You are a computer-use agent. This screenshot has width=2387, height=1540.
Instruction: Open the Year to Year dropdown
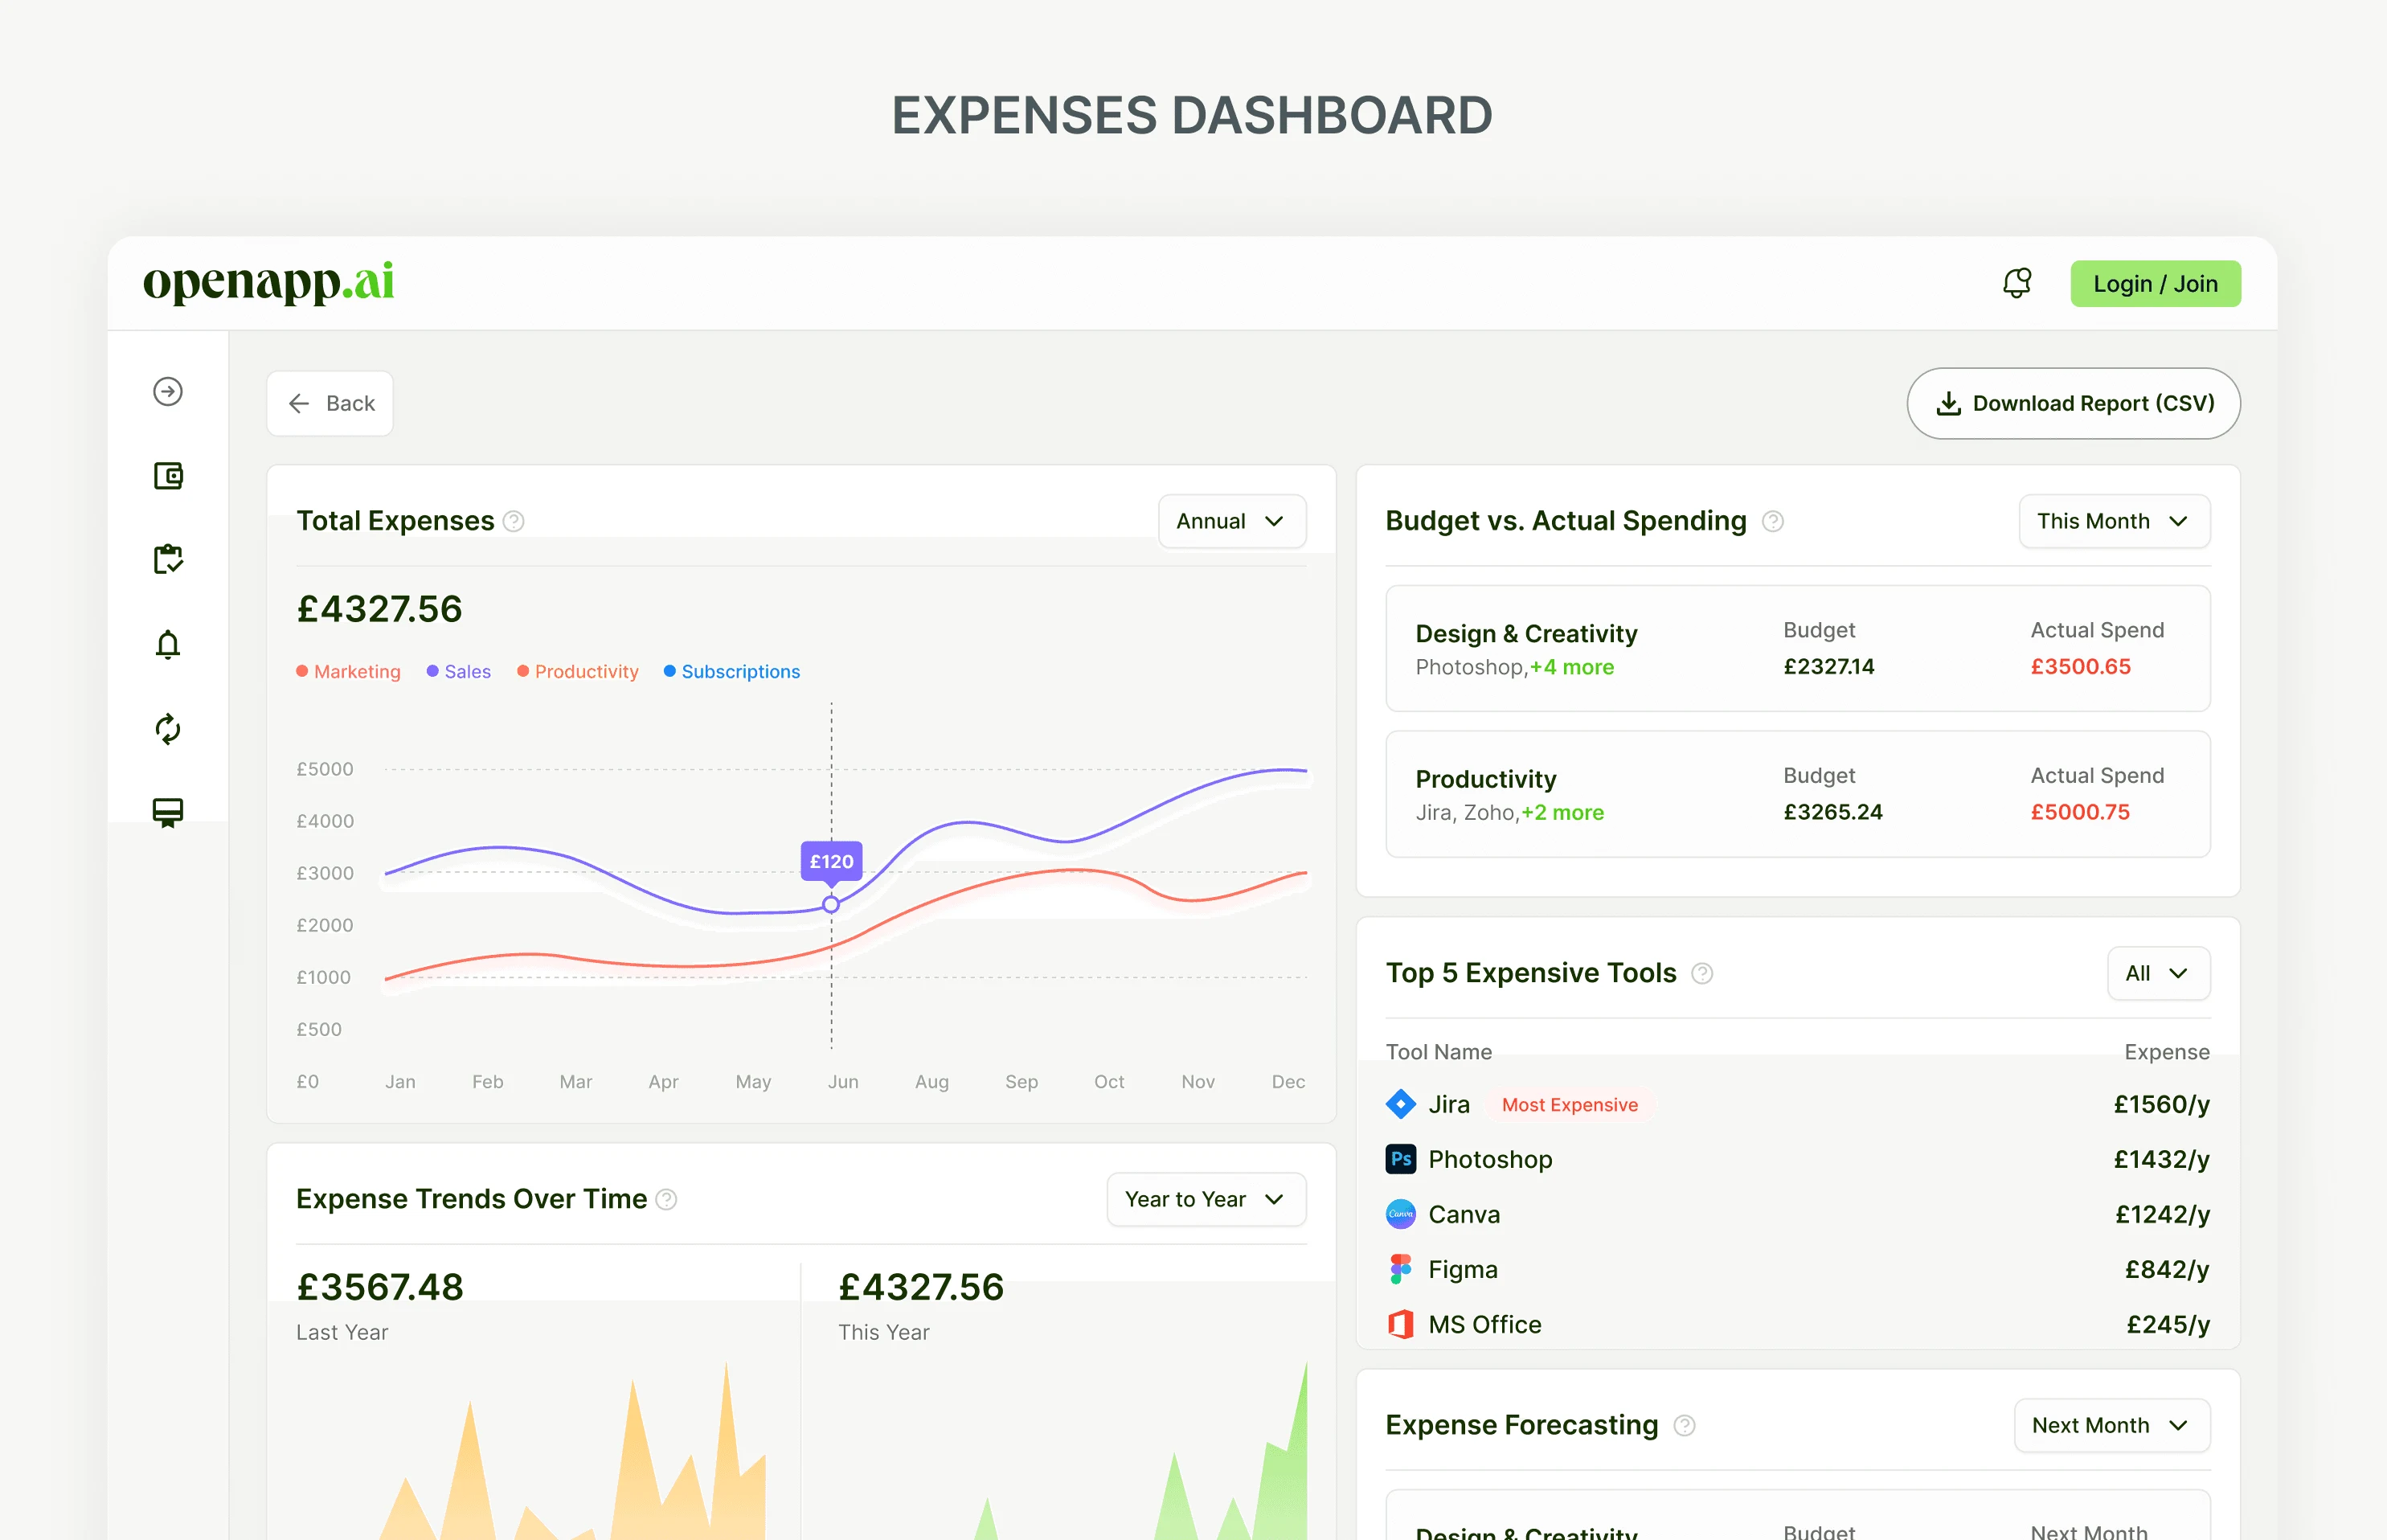[x=1206, y=1199]
